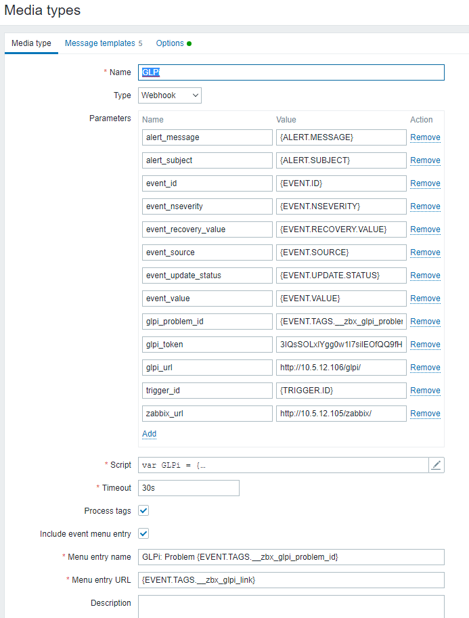Add a new parameter row
The image size is (469, 618).
[149, 434]
